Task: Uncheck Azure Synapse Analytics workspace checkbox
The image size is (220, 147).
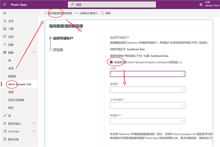Action: coord(111,62)
